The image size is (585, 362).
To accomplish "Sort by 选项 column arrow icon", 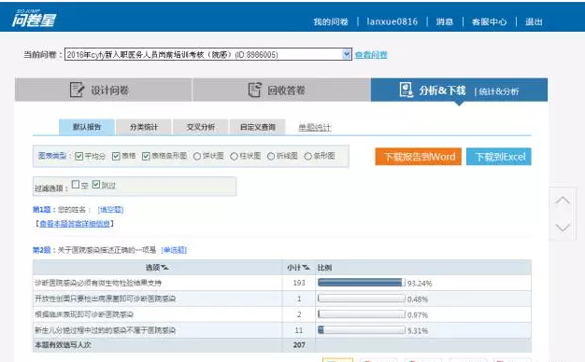I will (x=164, y=268).
